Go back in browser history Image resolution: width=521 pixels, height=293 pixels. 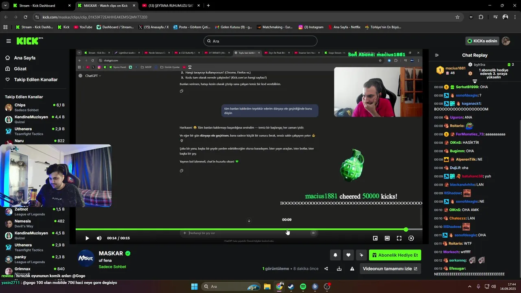click(6, 17)
